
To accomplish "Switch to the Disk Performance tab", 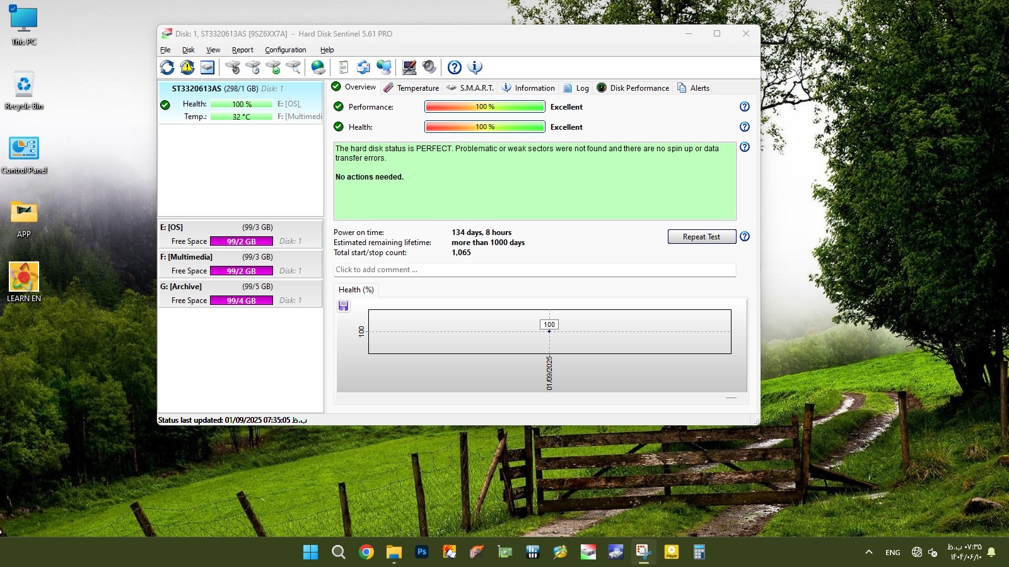I will coord(633,88).
